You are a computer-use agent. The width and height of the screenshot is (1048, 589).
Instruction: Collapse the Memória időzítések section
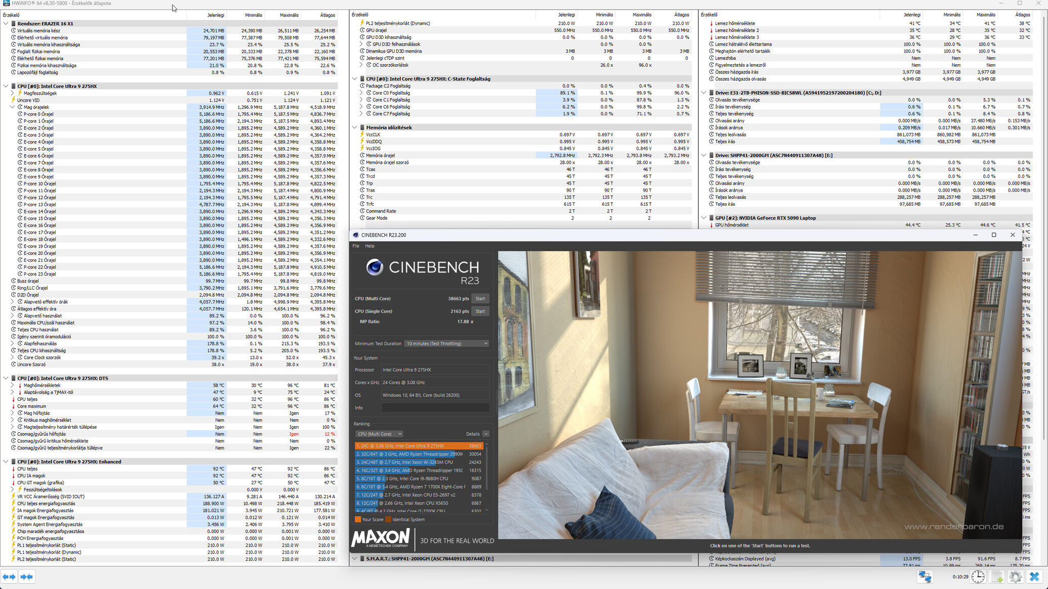[x=355, y=127]
